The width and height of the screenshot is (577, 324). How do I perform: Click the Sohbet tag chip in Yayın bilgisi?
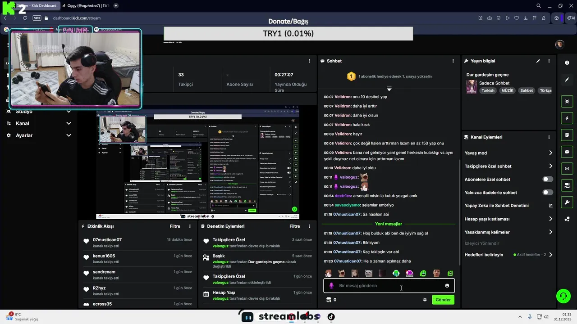527,90
